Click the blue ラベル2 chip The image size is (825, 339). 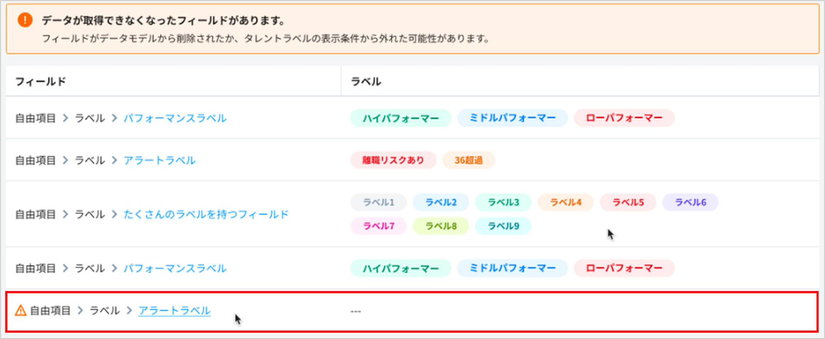click(440, 202)
